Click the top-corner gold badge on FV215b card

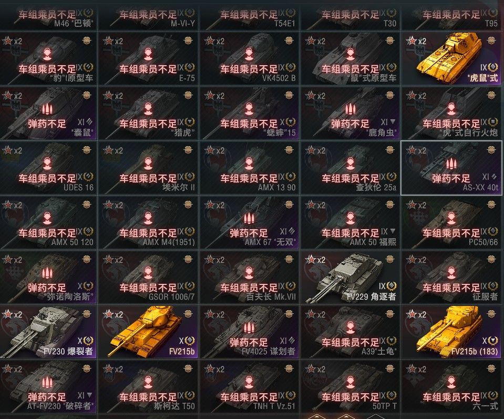188,314
